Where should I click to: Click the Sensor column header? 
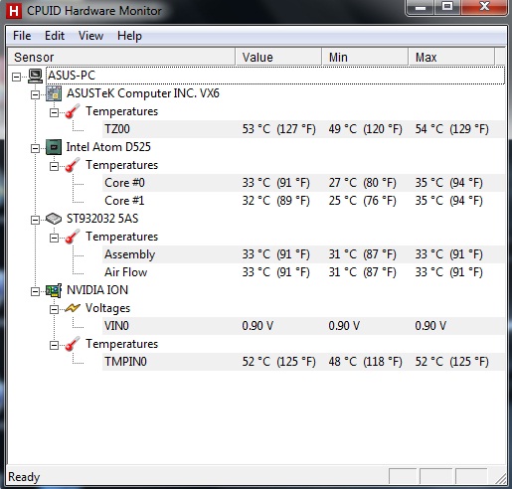121,57
